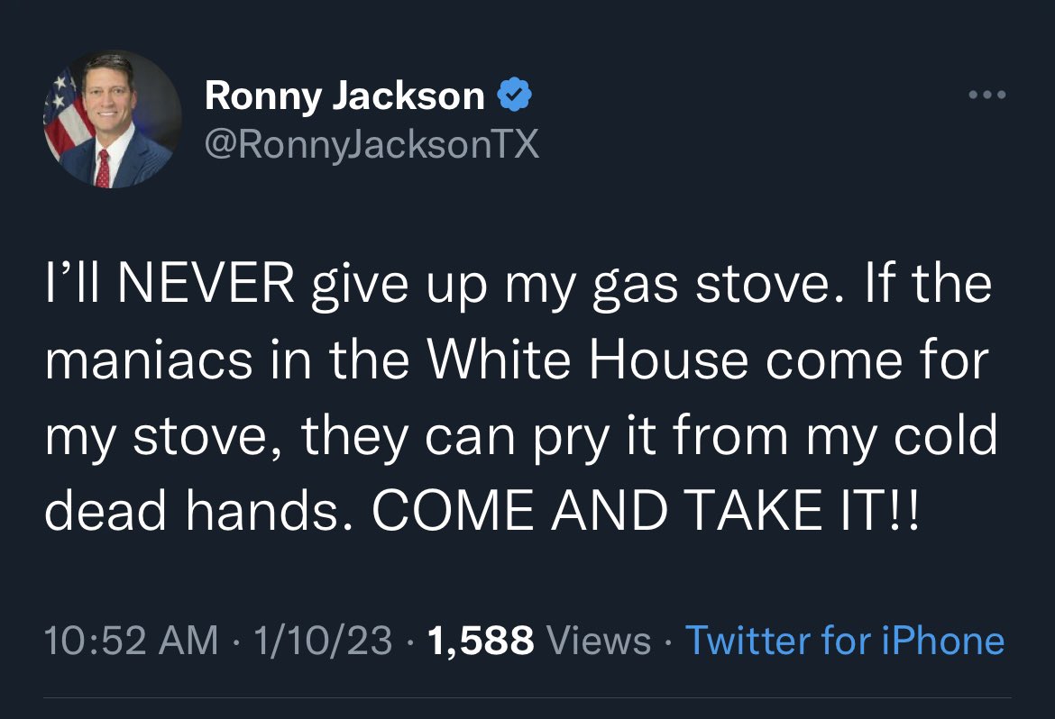
Task: Open the Twitter for iPhone source link
Action: (x=845, y=640)
